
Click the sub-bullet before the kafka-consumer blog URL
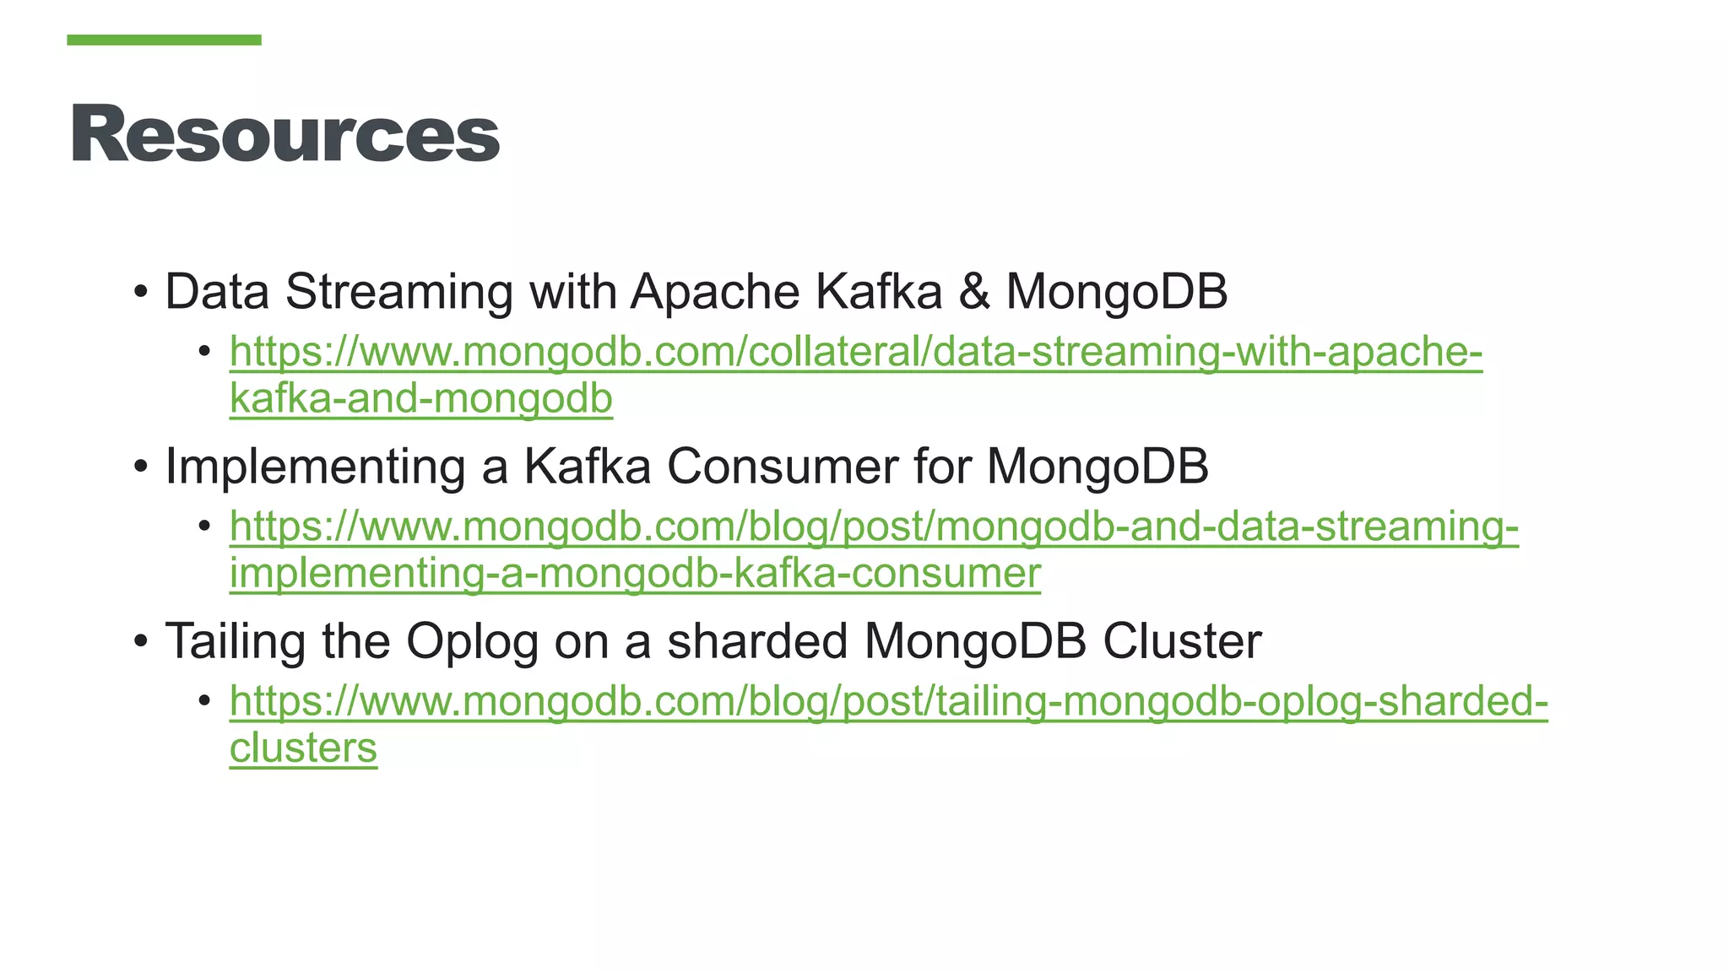tap(204, 526)
